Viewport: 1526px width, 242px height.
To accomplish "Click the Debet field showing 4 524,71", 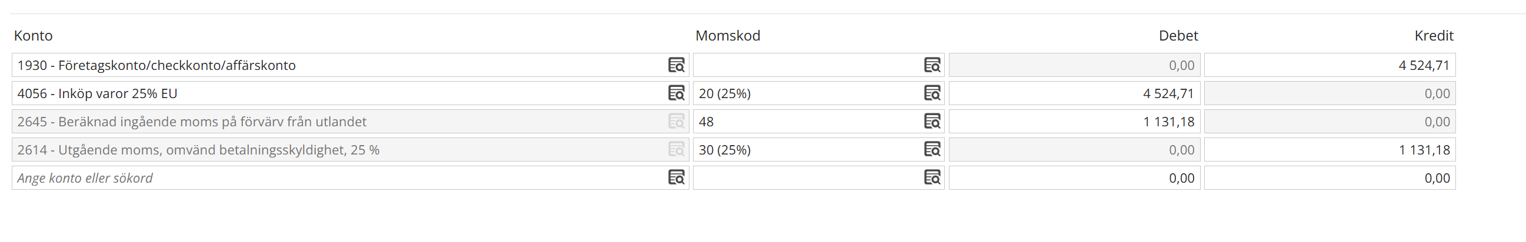I will pyautogui.click(x=1074, y=93).
